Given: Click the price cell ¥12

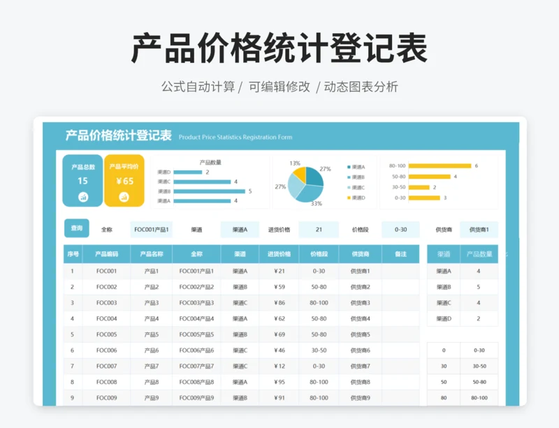Looking at the screenshot, I should tap(279, 367).
